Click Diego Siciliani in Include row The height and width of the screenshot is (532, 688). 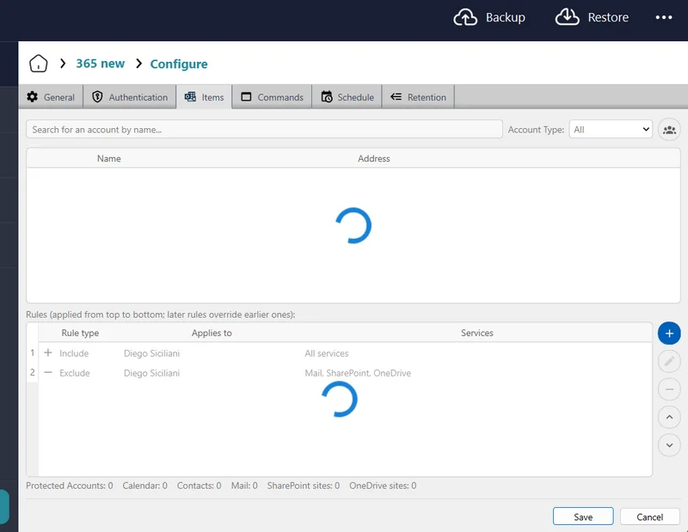[152, 353]
